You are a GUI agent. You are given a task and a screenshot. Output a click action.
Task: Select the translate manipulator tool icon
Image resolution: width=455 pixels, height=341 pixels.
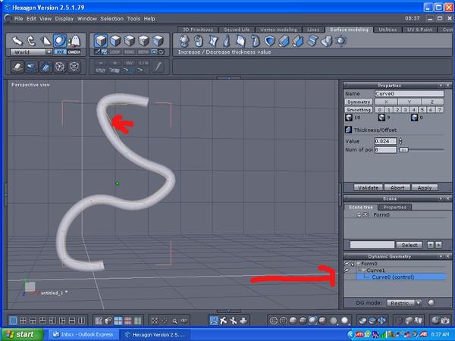(17, 41)
